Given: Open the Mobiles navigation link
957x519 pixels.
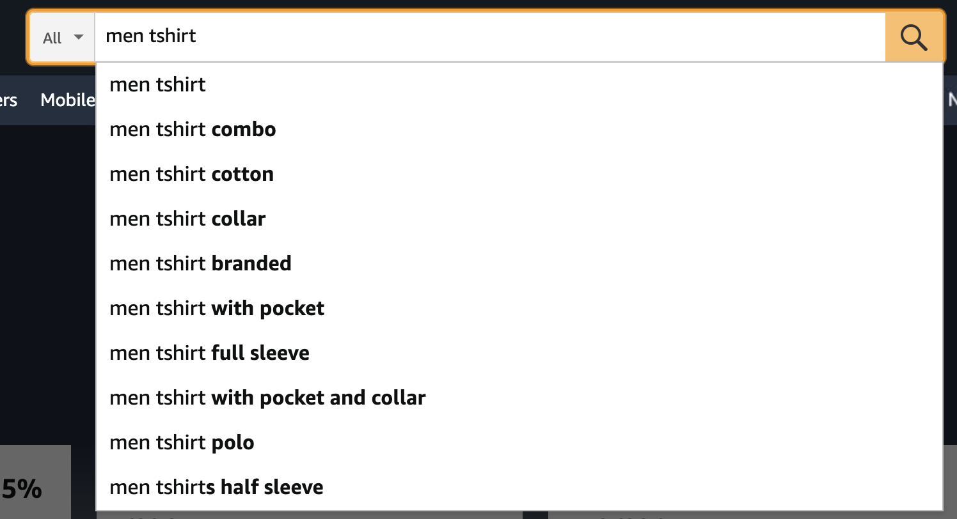Looking at the screenshot, I should click(67, 100).
